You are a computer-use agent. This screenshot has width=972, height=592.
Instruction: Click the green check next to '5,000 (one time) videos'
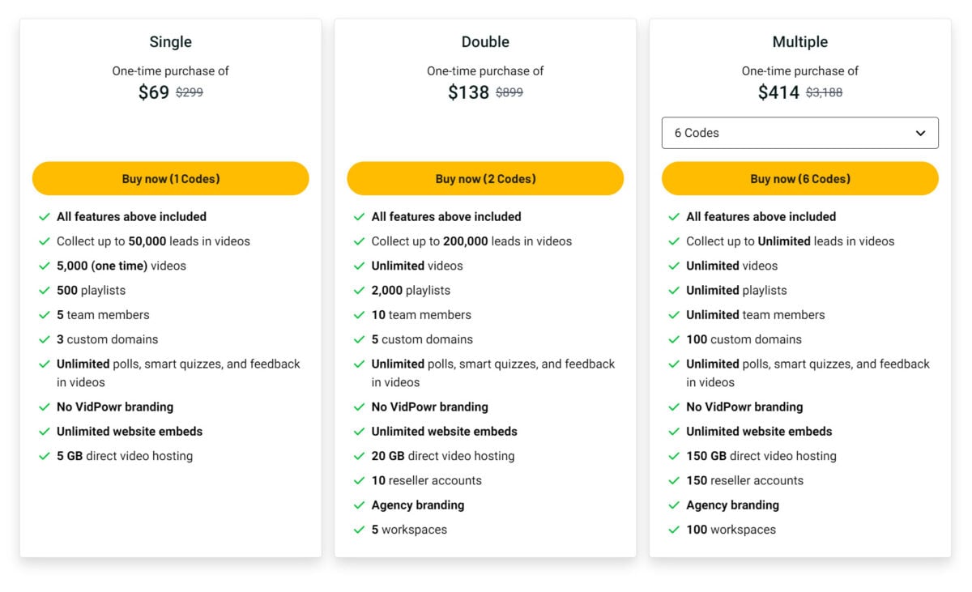tap(44, 266)
